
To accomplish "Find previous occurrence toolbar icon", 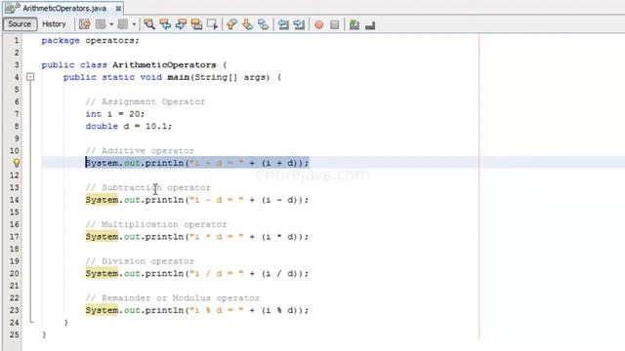I will (165, 24).
